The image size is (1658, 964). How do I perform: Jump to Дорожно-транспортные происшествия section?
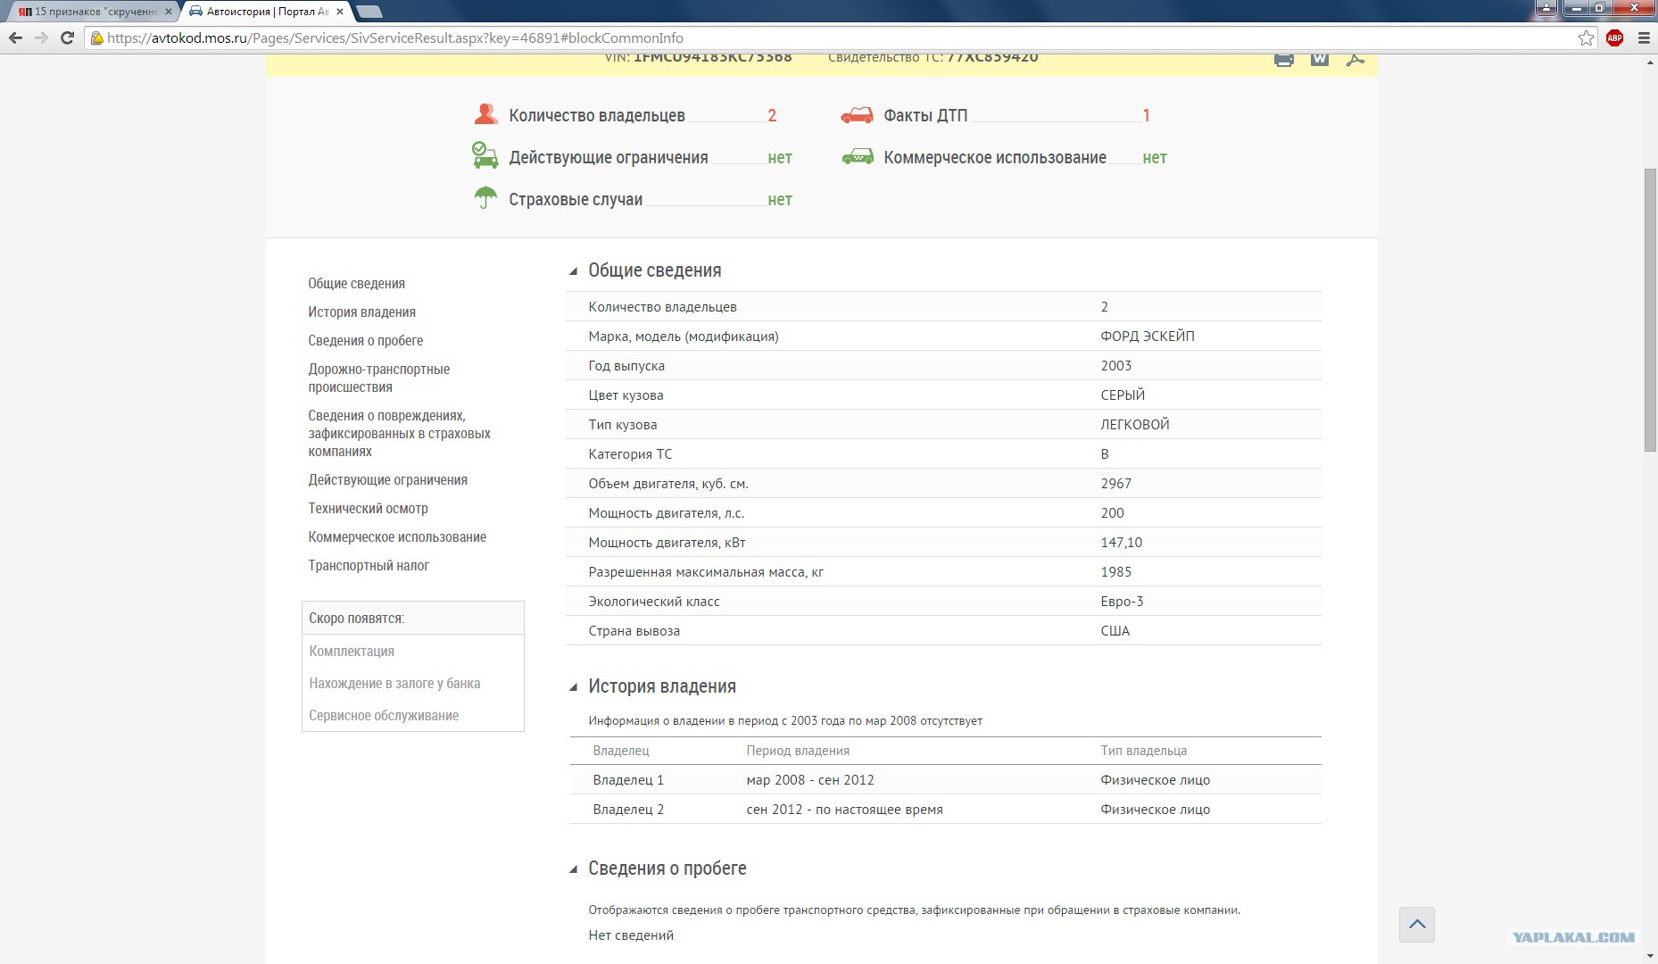tap(378, 378)
